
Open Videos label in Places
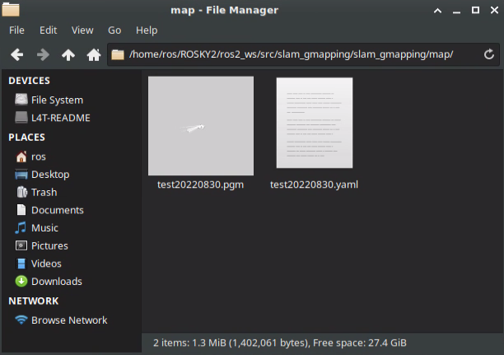tap(46, 264)
